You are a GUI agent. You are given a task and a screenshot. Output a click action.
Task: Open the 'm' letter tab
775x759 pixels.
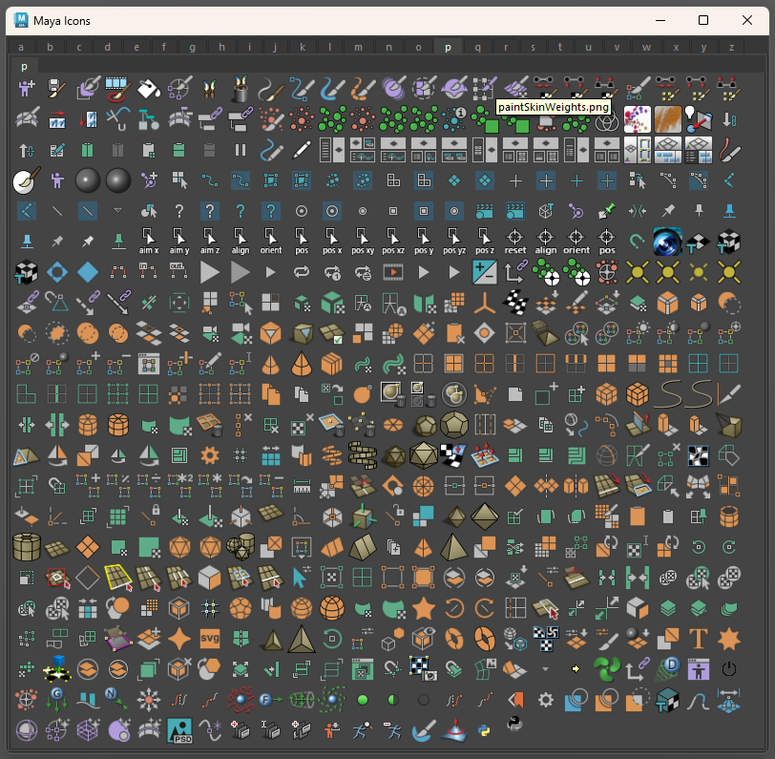[358, 47]
